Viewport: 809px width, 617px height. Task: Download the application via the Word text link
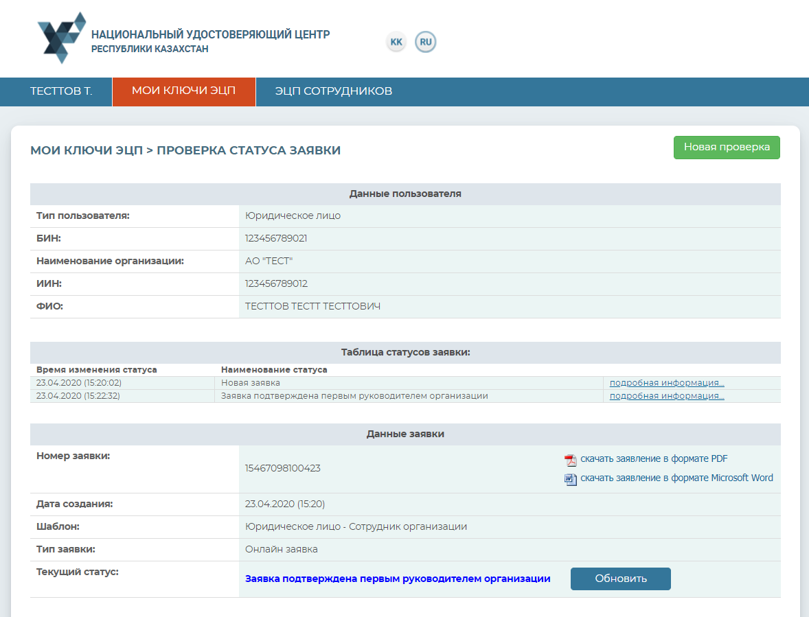tap(676, 478)
